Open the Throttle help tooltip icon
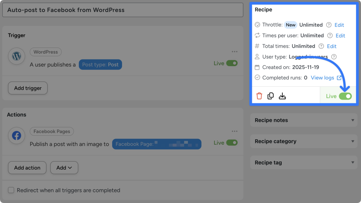Image resolution: width=361 pixels, height=203 pixels. pyautogui.click(x=329, y=25)
